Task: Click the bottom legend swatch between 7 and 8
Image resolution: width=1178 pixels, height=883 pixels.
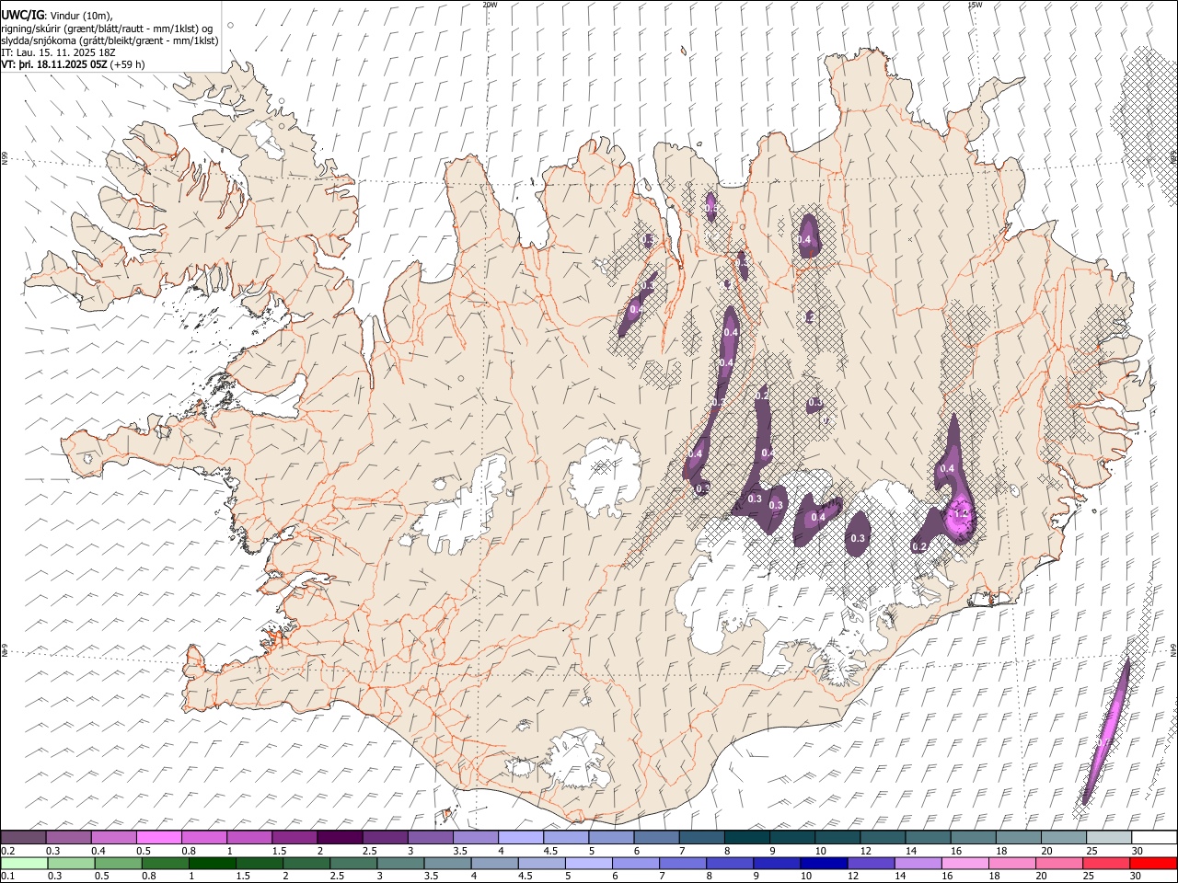Action: tap(683, 863)
